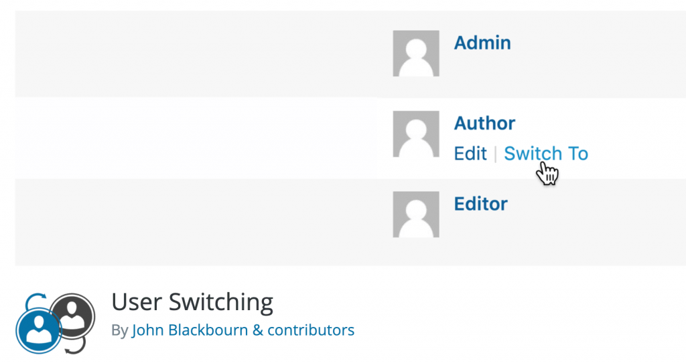This screenshot has width=686, height=363.
Task: Click the separator between Edit and Switch To
Action: pyautogui.click(x=496, y=154)
